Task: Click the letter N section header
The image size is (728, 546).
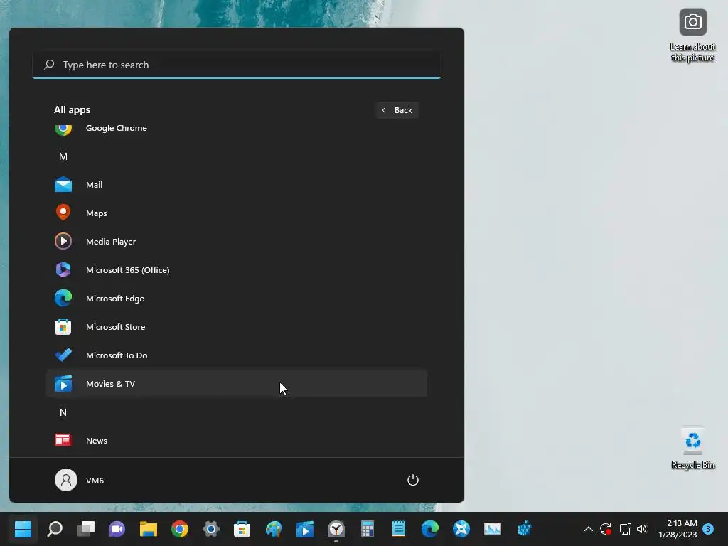Action: 63,412
